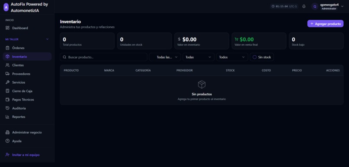Click the PRODUCTO column header

click(71, 70)
